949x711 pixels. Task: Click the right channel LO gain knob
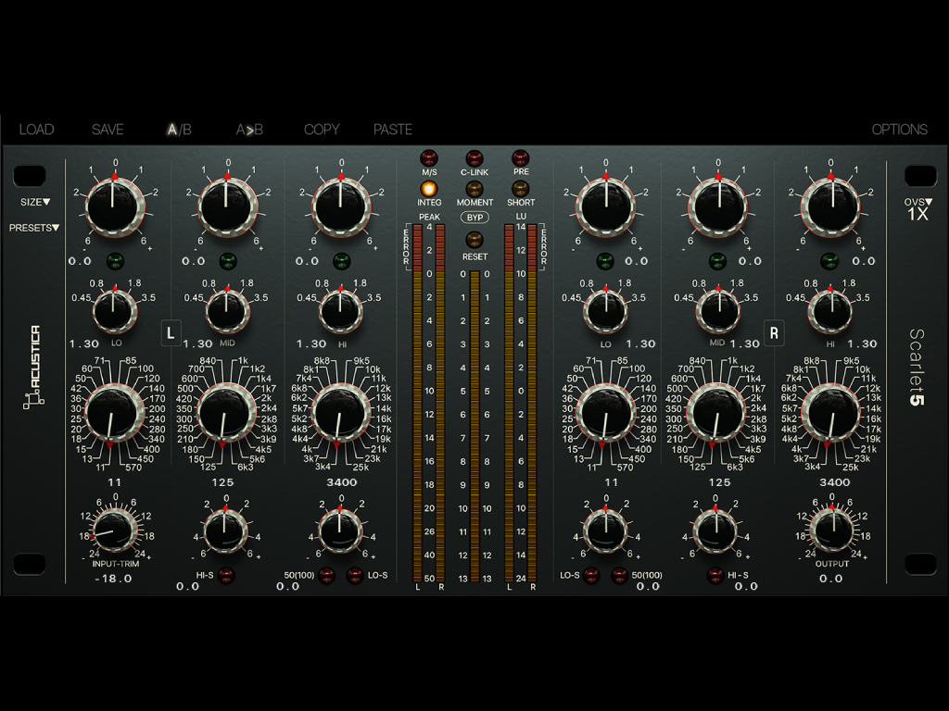coord(606,207)
